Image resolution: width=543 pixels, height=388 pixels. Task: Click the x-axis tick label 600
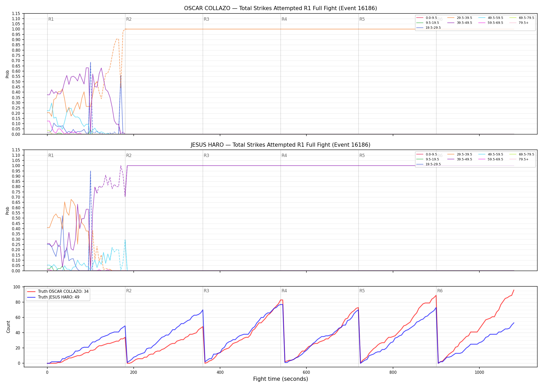click(x=306, y=372)
